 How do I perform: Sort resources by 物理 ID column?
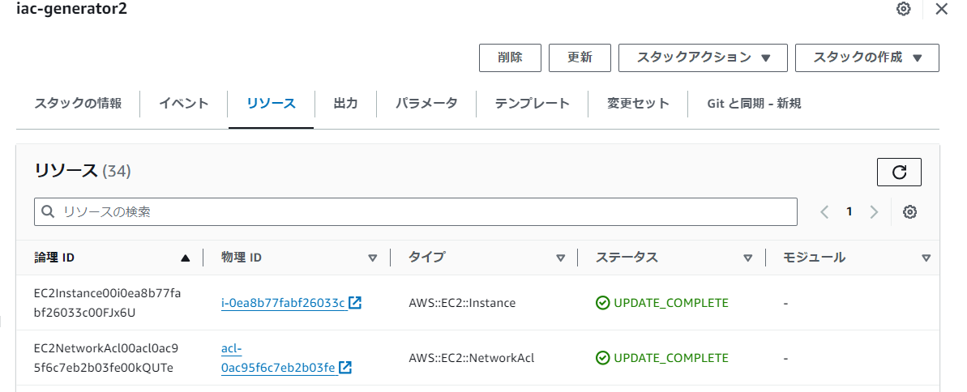click(373, 258)
